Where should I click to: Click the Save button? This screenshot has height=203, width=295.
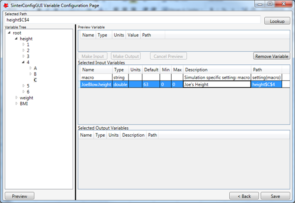pos(275,196)
